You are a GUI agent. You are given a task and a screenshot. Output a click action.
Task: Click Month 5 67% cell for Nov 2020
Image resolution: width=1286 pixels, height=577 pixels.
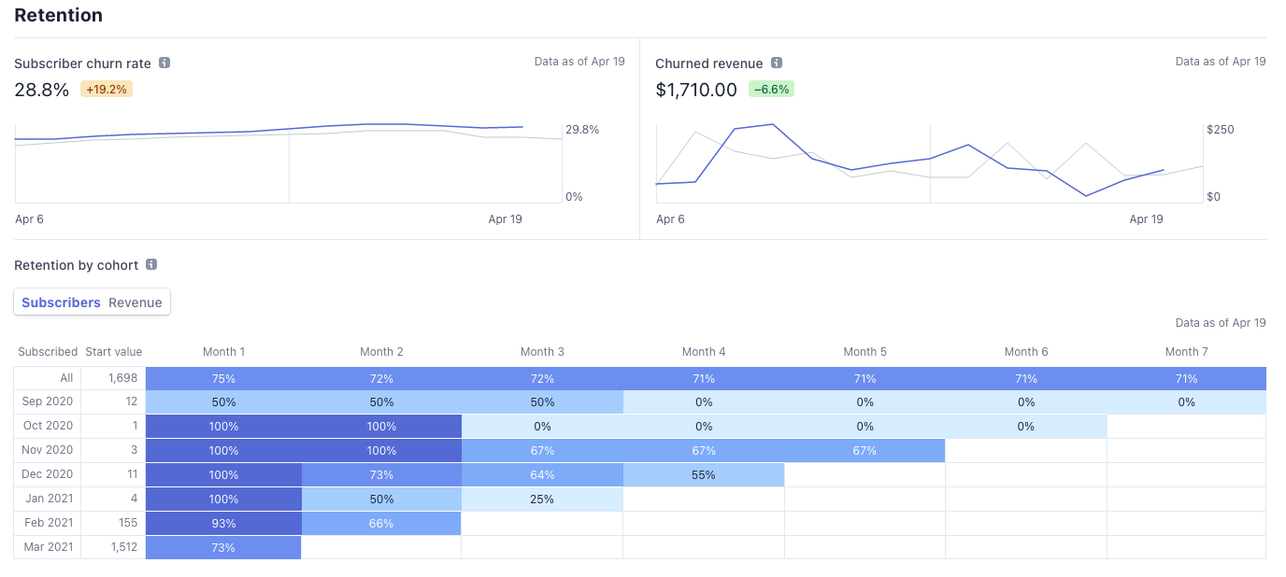point(864,451)
